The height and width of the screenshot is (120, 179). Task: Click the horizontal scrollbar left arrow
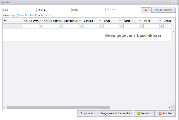(x=5, y=107)
